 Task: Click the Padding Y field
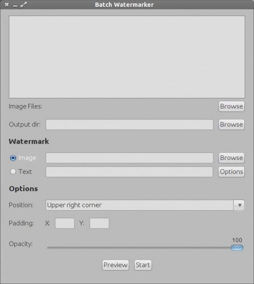[99, 223]
